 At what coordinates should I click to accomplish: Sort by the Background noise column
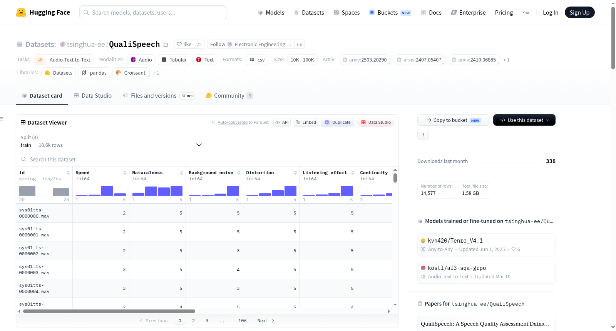pyautogui.click(x=239, y=173)
